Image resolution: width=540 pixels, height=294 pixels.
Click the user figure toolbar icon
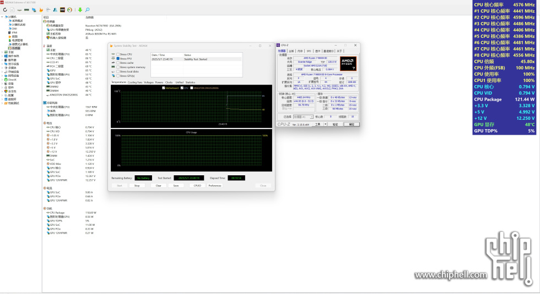[x=55, y=10]
